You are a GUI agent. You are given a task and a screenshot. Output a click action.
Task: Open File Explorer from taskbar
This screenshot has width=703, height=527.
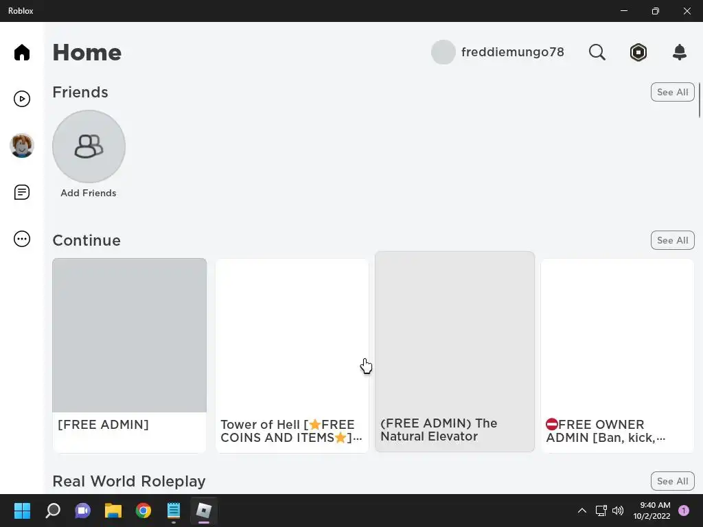pyautogui.click(x=113, y=511)
